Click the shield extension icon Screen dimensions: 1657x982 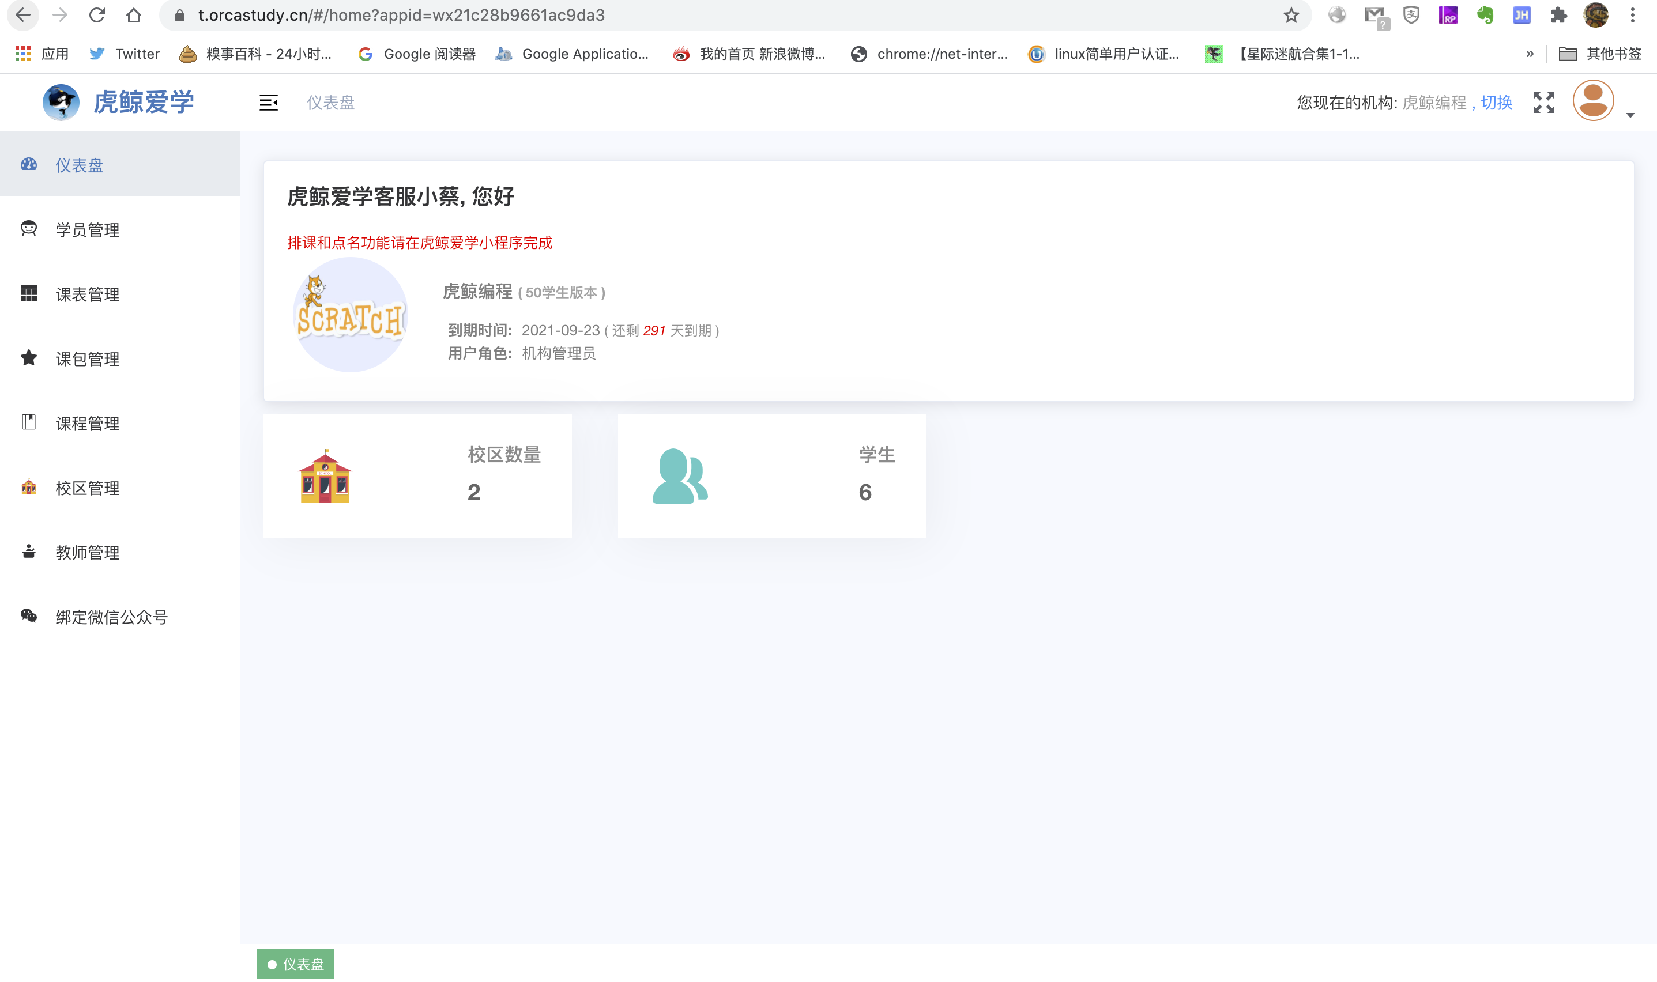tap(1411, 14)
